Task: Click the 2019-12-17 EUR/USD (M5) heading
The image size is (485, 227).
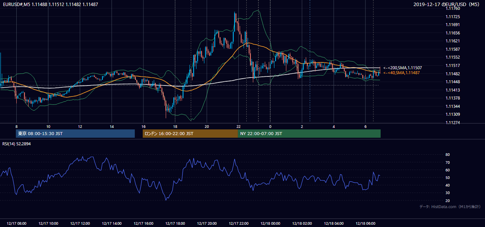Action: tap(447, 4)
